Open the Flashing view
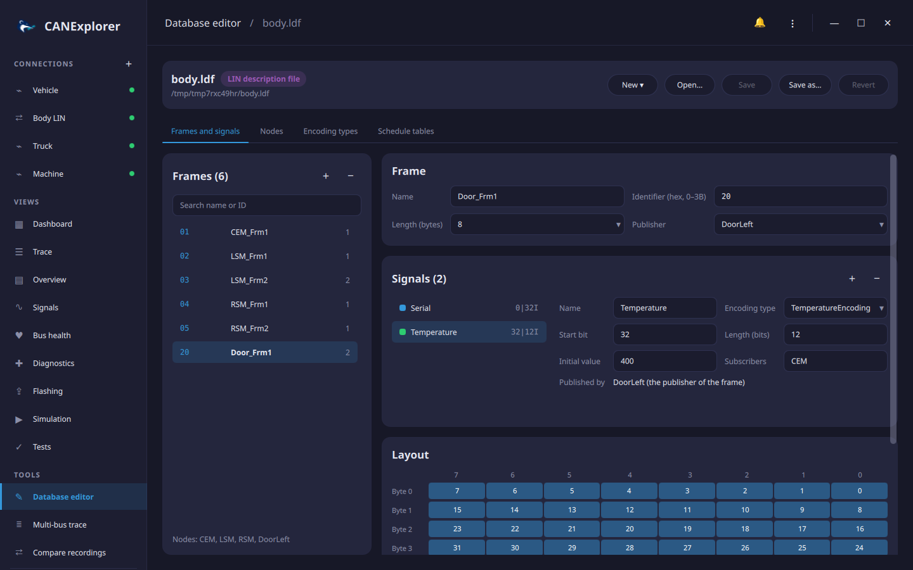Image resolution: width=913 pixels, height=570 pixels. (74, 391)
